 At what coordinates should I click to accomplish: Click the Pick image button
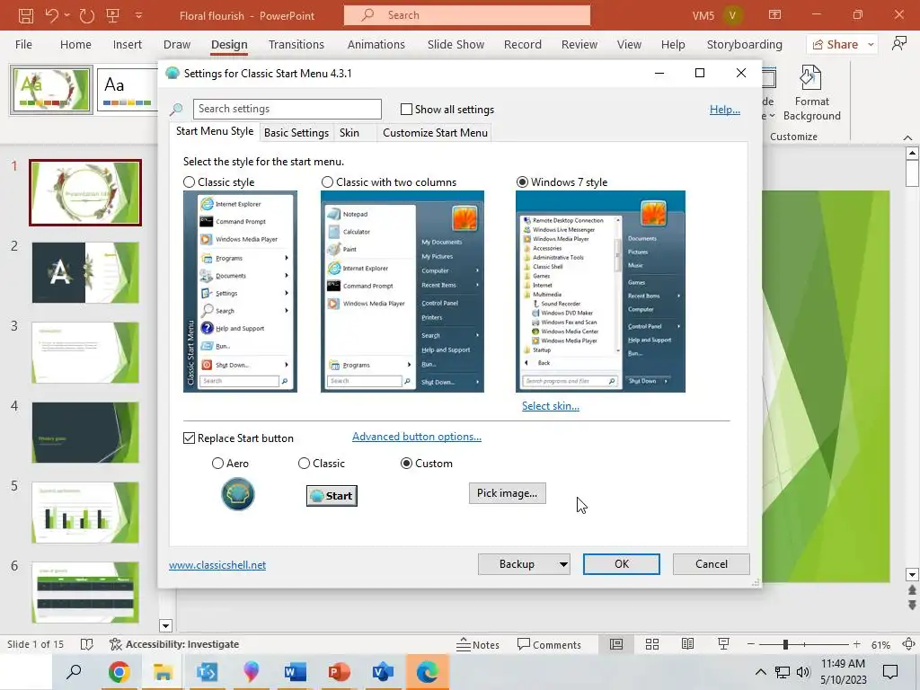[x=507, y=493]
